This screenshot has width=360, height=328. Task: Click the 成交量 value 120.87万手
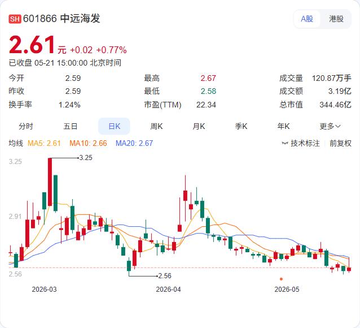[332, 78]
